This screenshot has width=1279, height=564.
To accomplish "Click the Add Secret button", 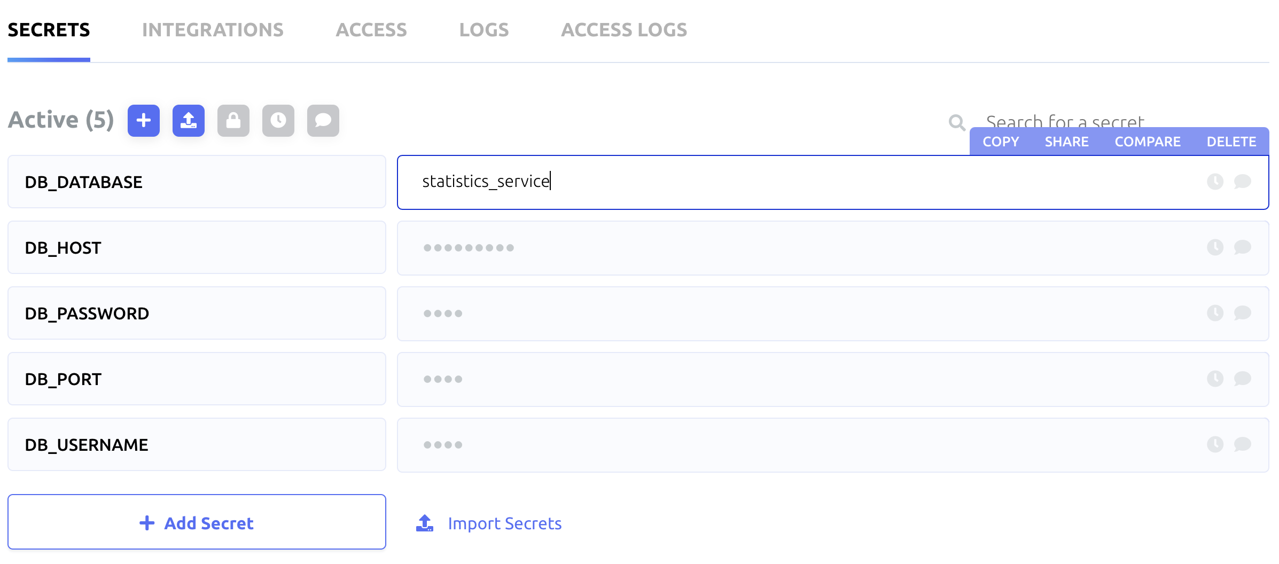I will 197,522.
